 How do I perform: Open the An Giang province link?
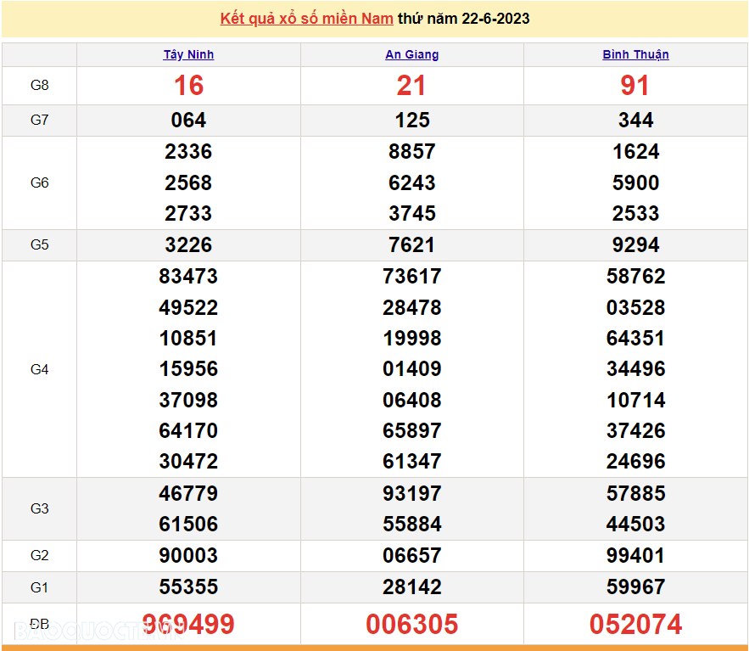pos(411,54)
